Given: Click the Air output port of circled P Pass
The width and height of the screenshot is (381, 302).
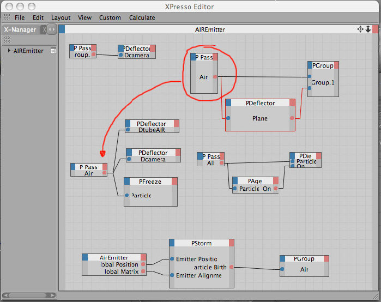Looking at the screenshot, I should tap(215, 77).
